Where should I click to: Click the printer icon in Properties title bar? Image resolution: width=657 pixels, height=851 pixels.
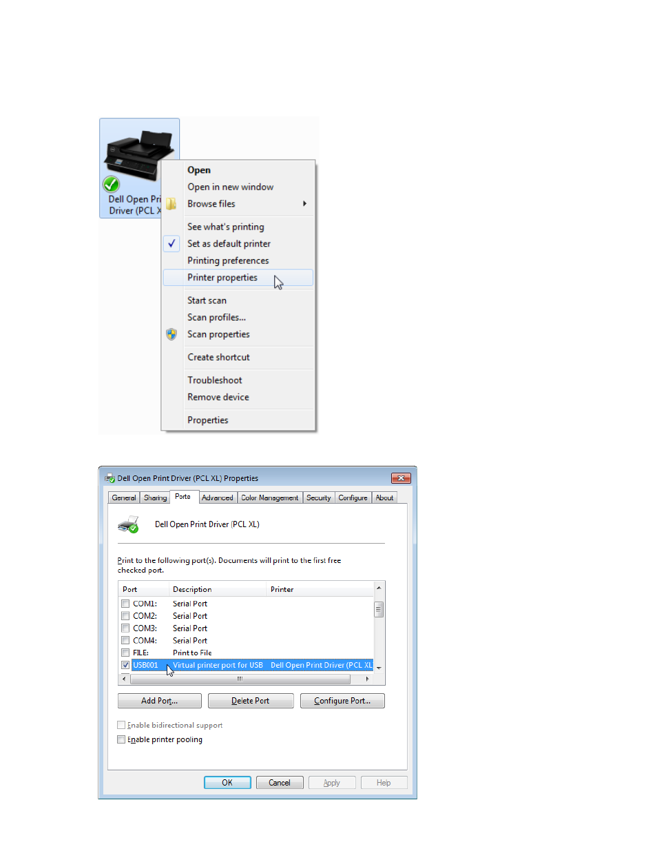coord(109,478)
